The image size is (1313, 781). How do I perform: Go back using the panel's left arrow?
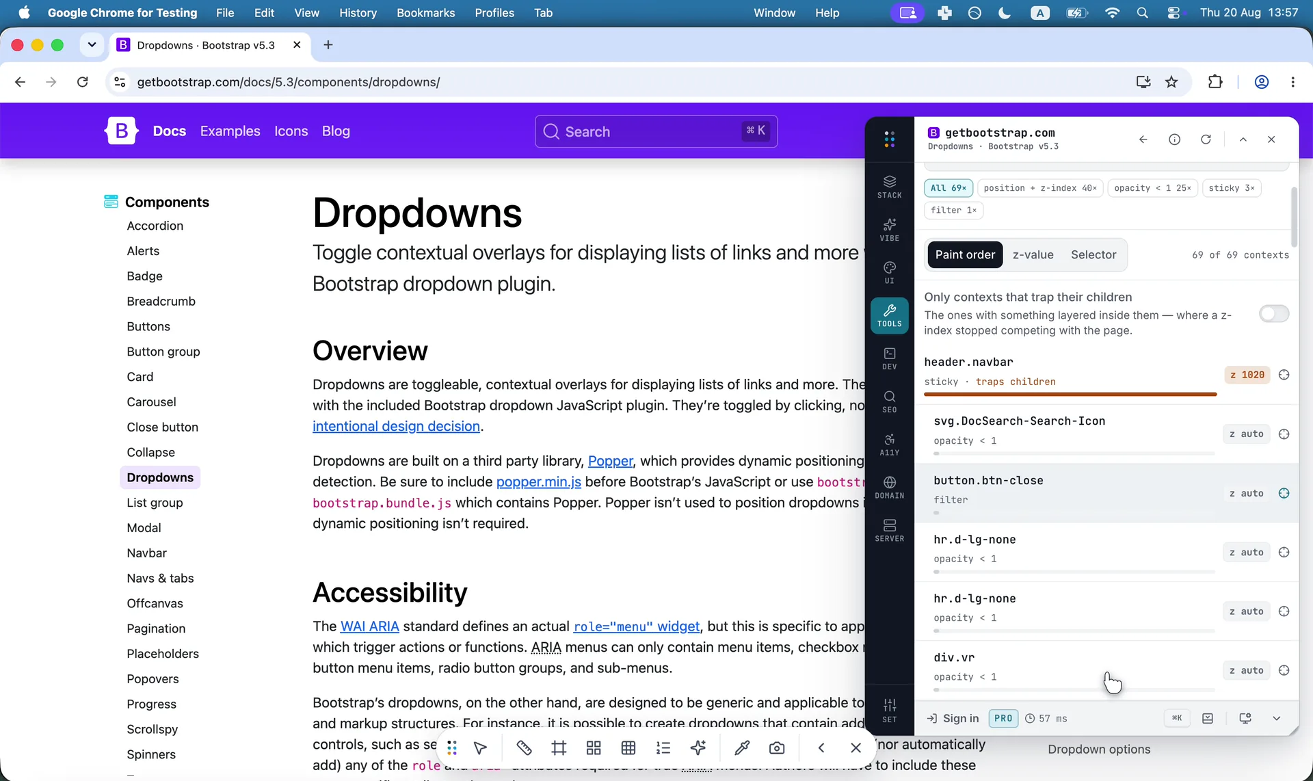click(x=1143, y=140)
